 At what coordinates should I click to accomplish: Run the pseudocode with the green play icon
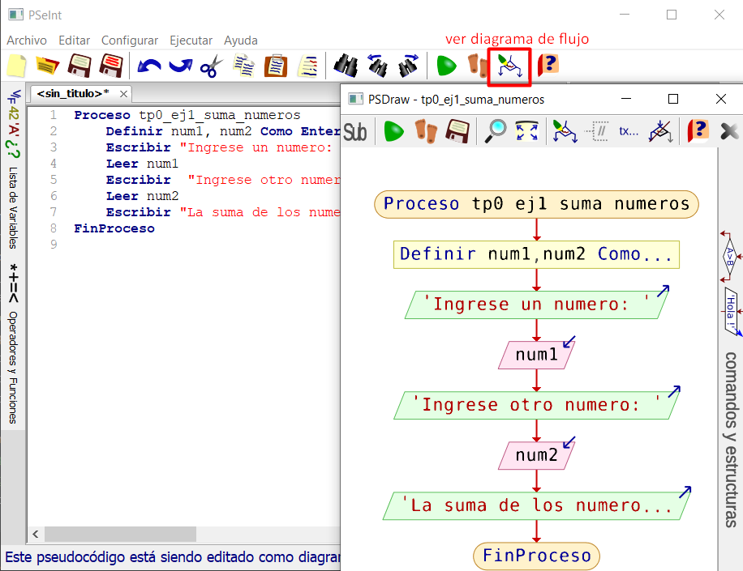click(x=446, y=66)
